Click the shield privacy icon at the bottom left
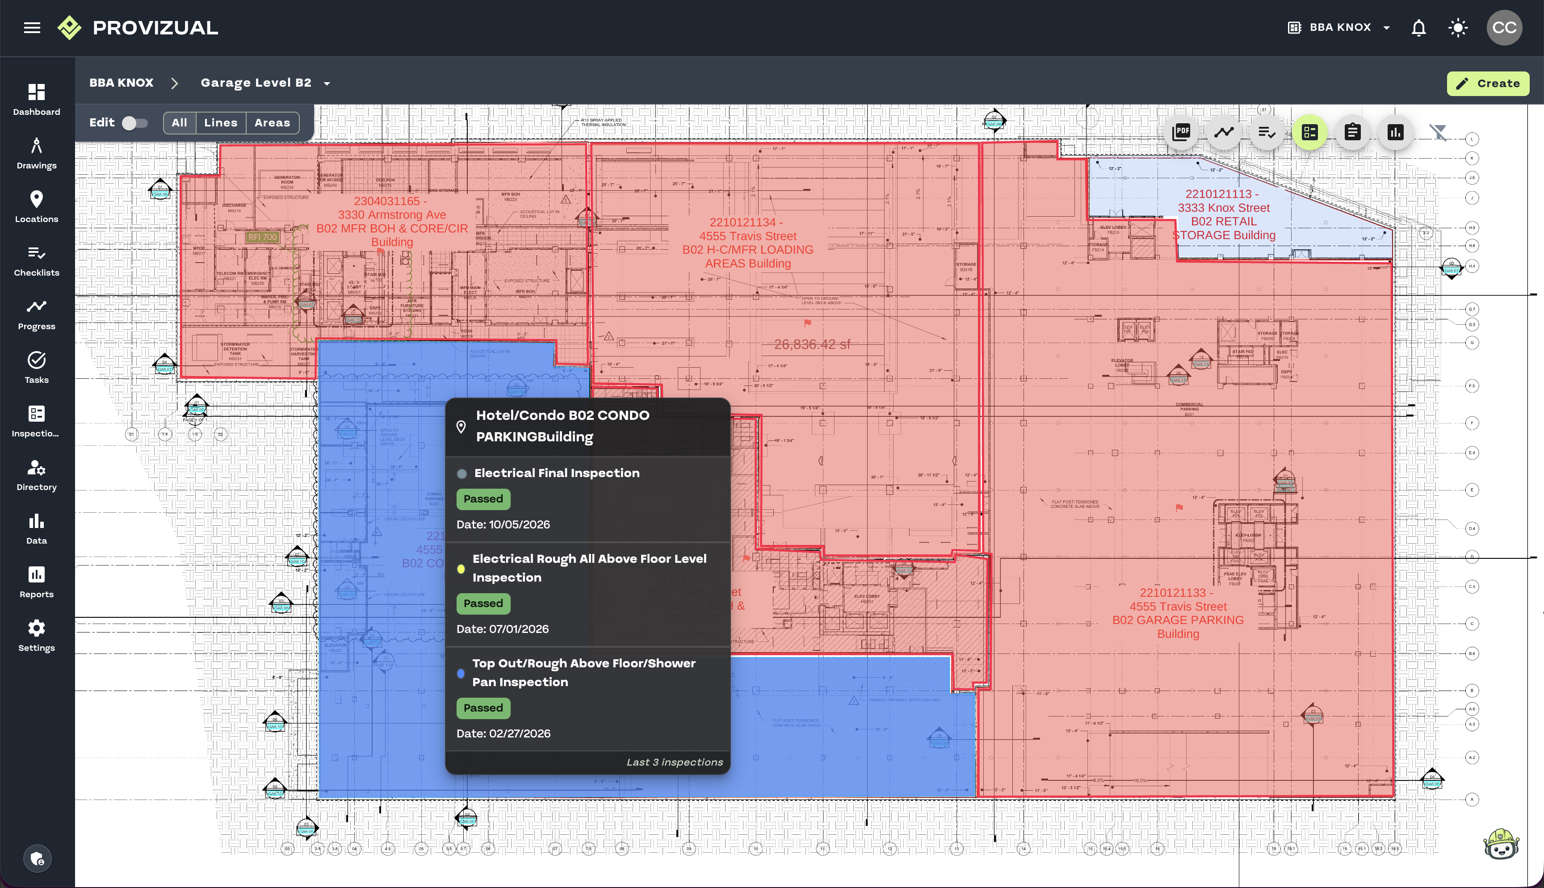1544x888 pixels. [37, 859]
